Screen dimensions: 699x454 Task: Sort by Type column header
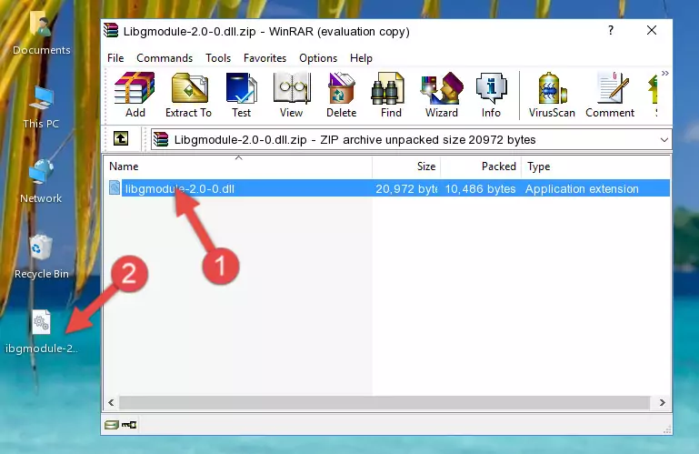(595, 166)
